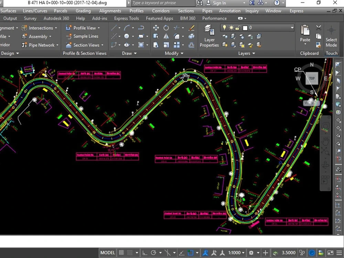Click the layer color swatch for layer 0
Screen dimensions: 344x258
[245, 28]
